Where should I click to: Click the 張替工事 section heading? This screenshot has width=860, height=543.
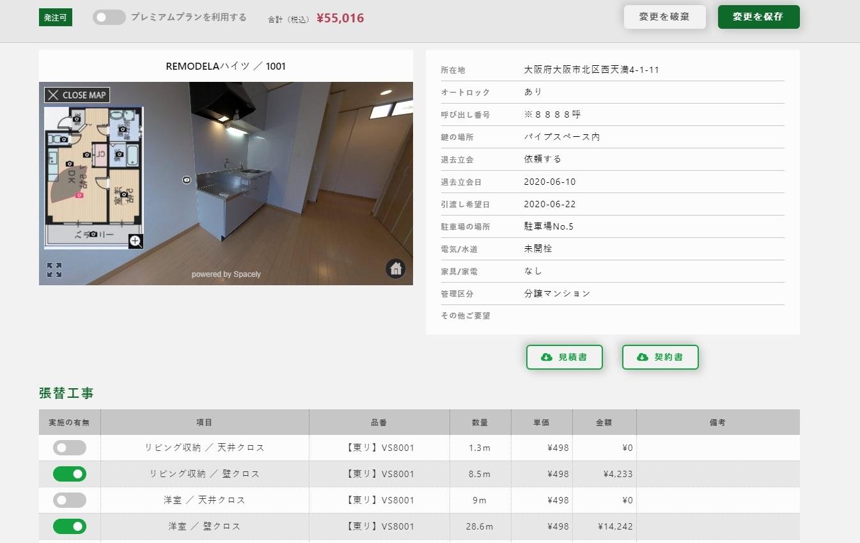click(66, 393)
